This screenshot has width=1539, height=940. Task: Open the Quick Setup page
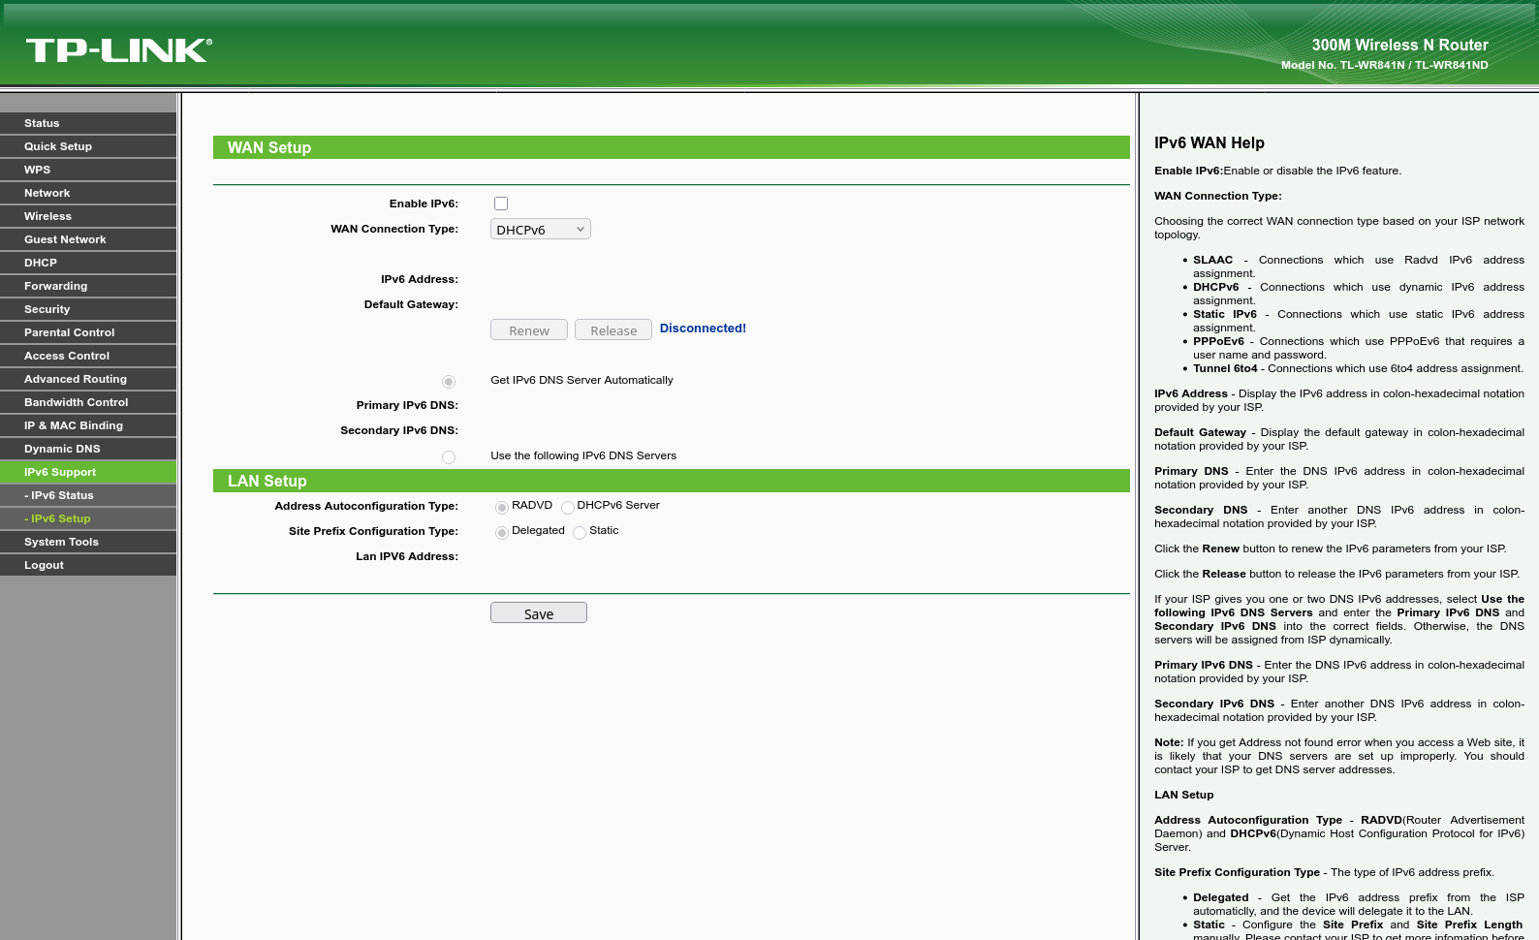pos(88,146)
